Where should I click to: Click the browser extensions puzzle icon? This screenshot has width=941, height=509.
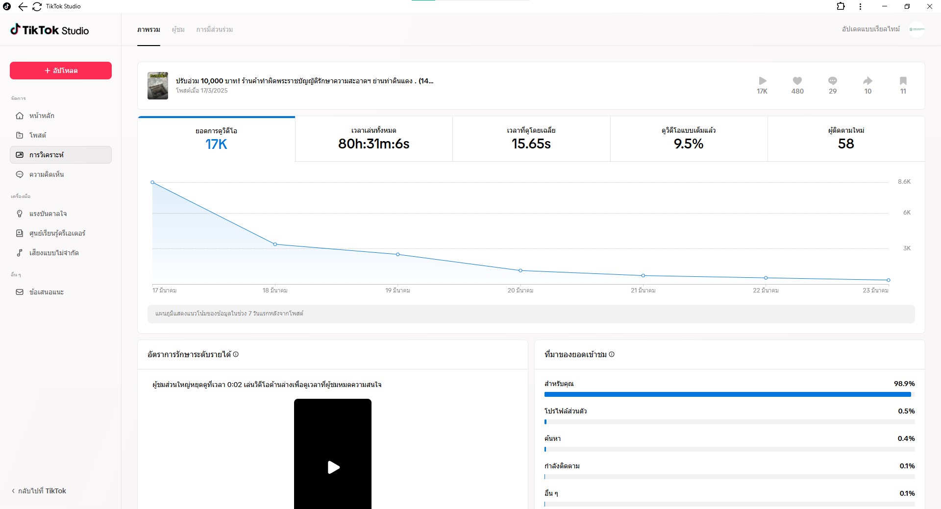tap(841, 6)
